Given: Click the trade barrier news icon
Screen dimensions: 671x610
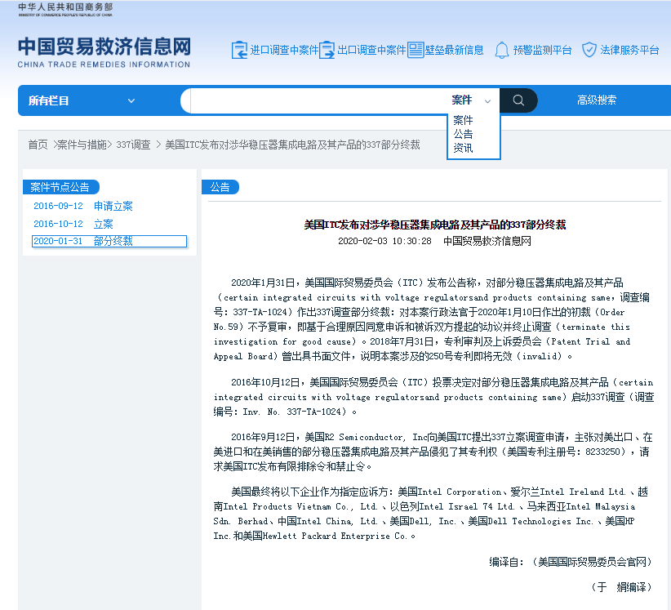Looking at the screenshot, I should (415, 50).
